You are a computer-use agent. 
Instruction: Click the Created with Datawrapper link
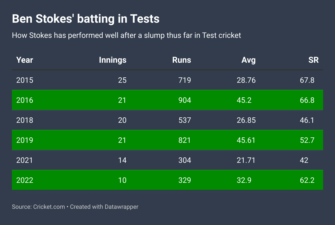pos(104,207)
